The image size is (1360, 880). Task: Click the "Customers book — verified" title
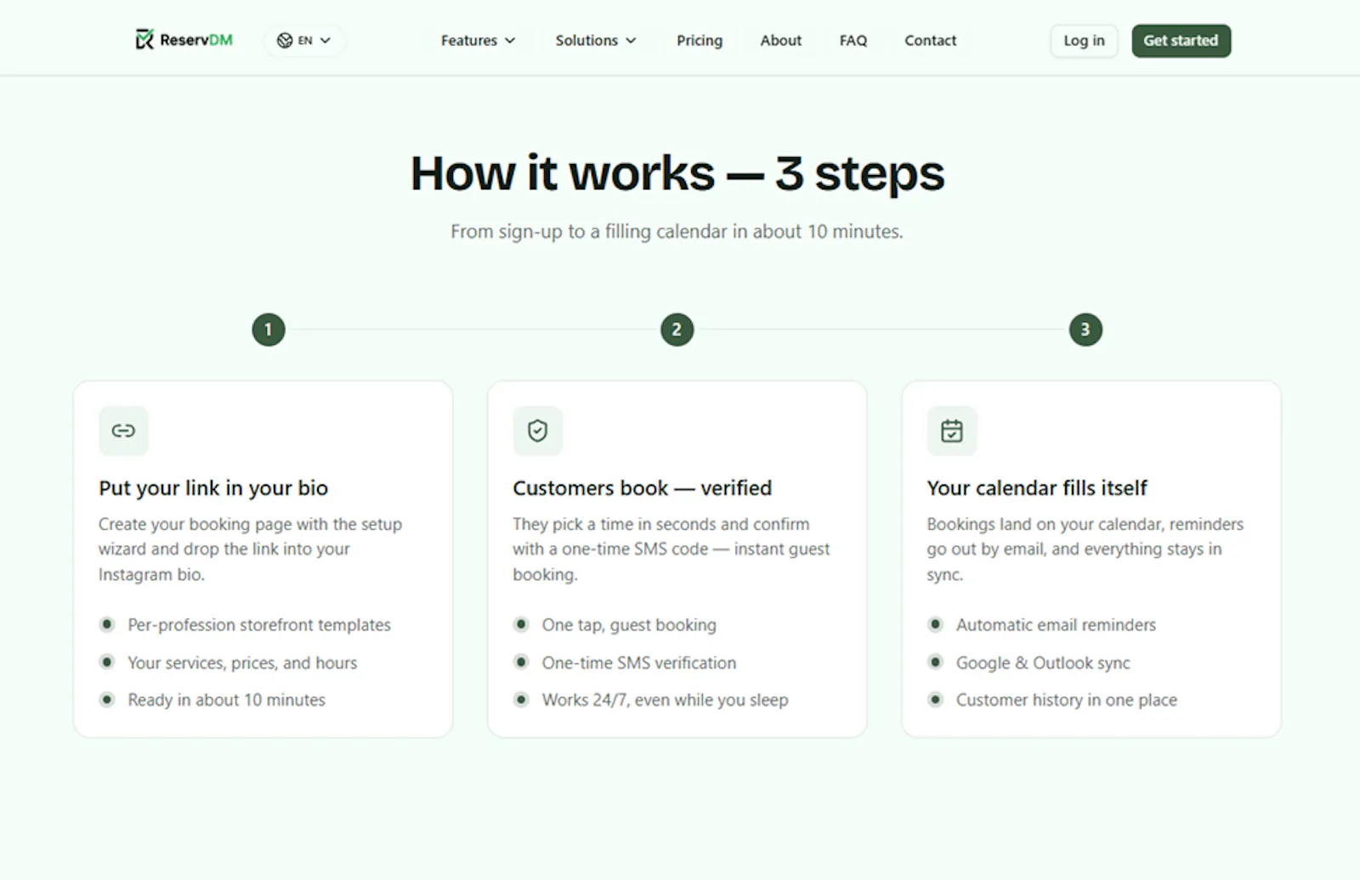point(643,488)
